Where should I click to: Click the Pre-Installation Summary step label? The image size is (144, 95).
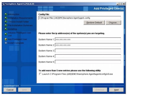[x=20, y=25]
